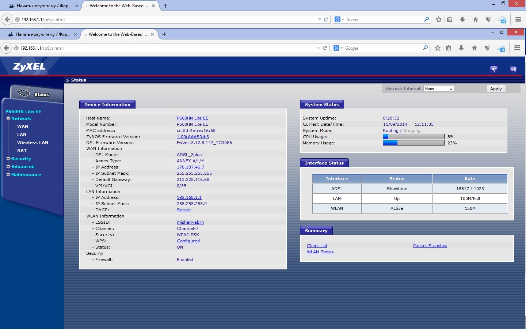Open the NAT menu item
This screenshot has height=329, width=526.
[22, 151]
